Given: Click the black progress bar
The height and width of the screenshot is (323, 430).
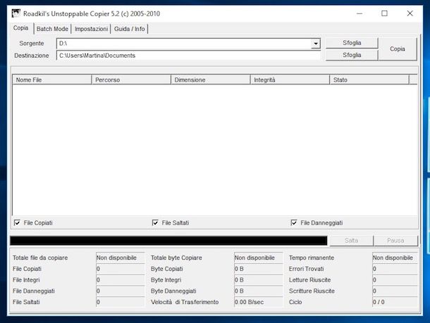Looking at the screenshot, I should tap(168, 241).
